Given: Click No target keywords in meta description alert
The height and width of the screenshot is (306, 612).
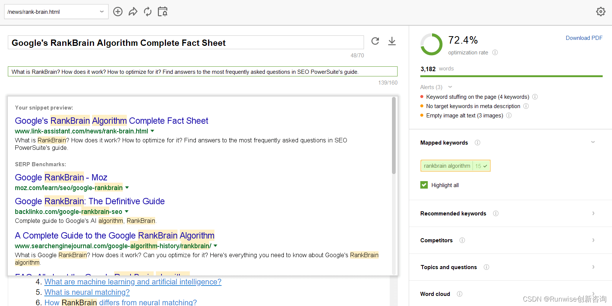Looking at the screenshot, I should pos(473,106).
